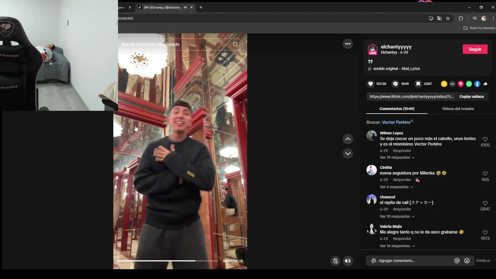Click Copiar enlace to copy the link

point(472,96)
